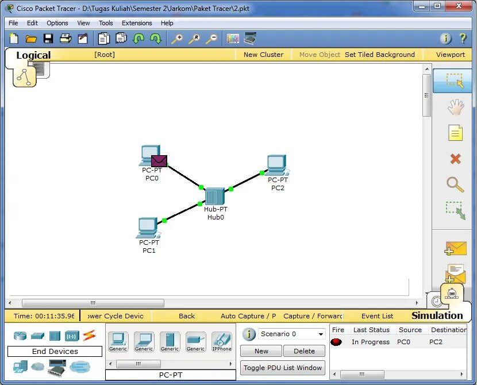Pick the Hubs device category icon
The image size is (477, 385).
click(x=55, y=336)
